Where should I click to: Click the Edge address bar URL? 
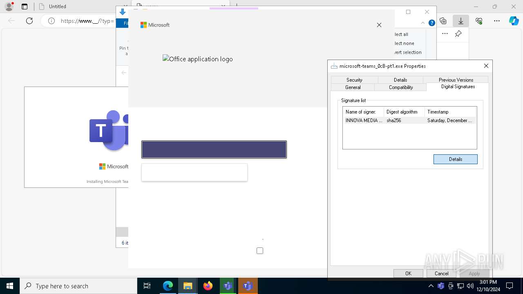88,21
